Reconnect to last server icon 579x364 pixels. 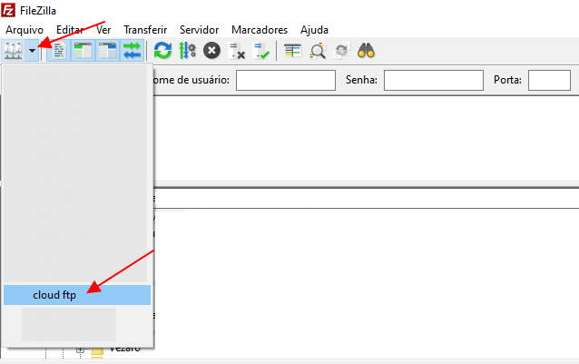260,51
